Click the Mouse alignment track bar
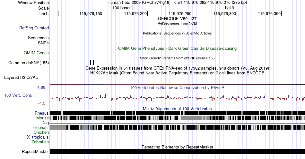 point(178,118)
